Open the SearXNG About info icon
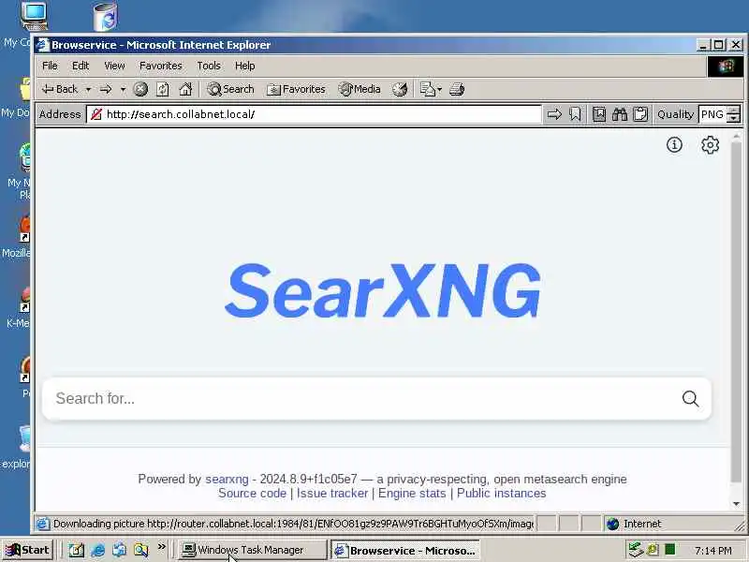The width and height of the screenshot is (749, 562). [x=674, y=144]
